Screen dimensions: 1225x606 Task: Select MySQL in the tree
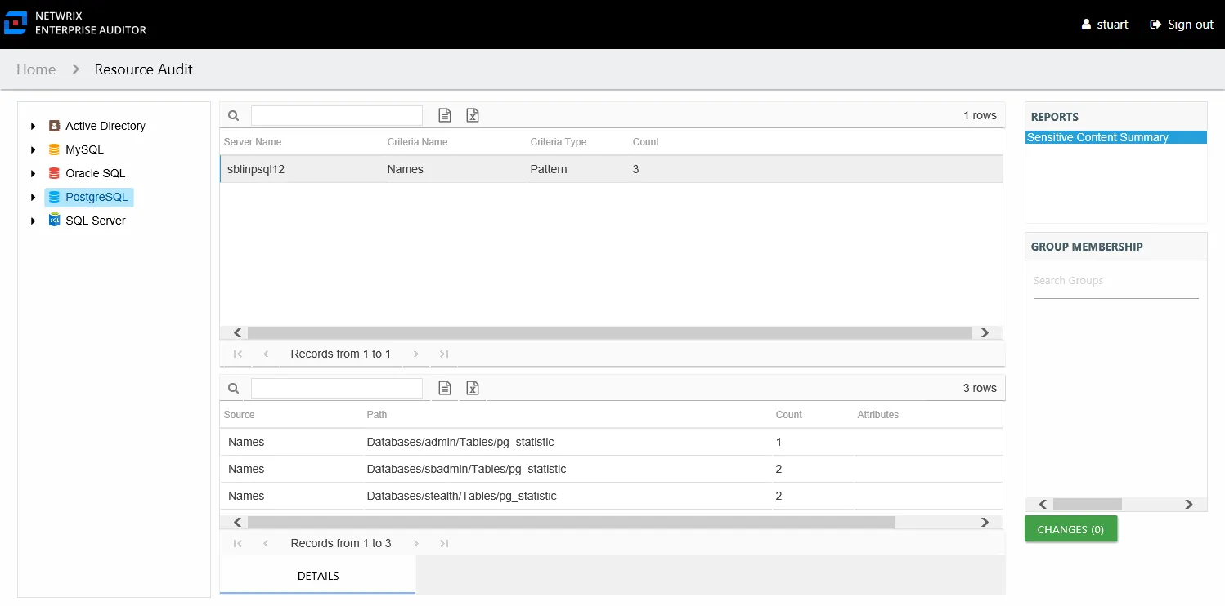coord(84,149)
